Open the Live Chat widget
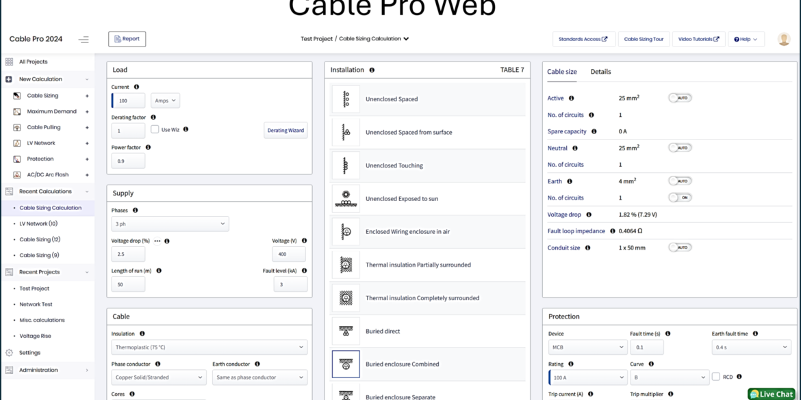 (x=771, y=394)
